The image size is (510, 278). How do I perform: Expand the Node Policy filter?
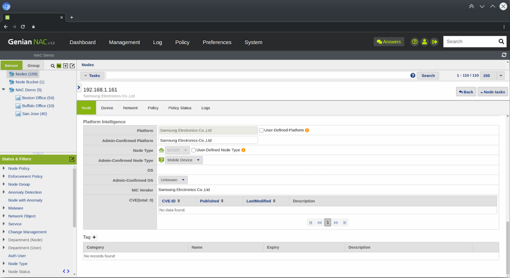click(4, 168)
